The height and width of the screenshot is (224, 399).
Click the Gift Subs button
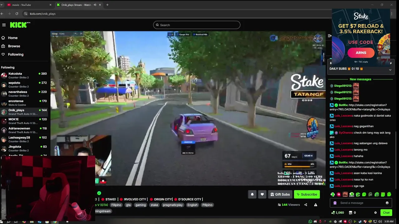point(280,194)
